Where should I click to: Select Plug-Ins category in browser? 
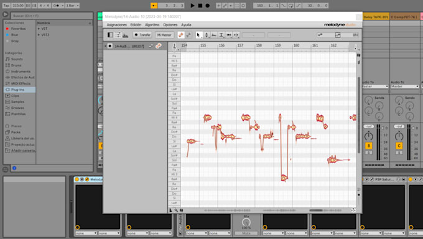point(20,90)
